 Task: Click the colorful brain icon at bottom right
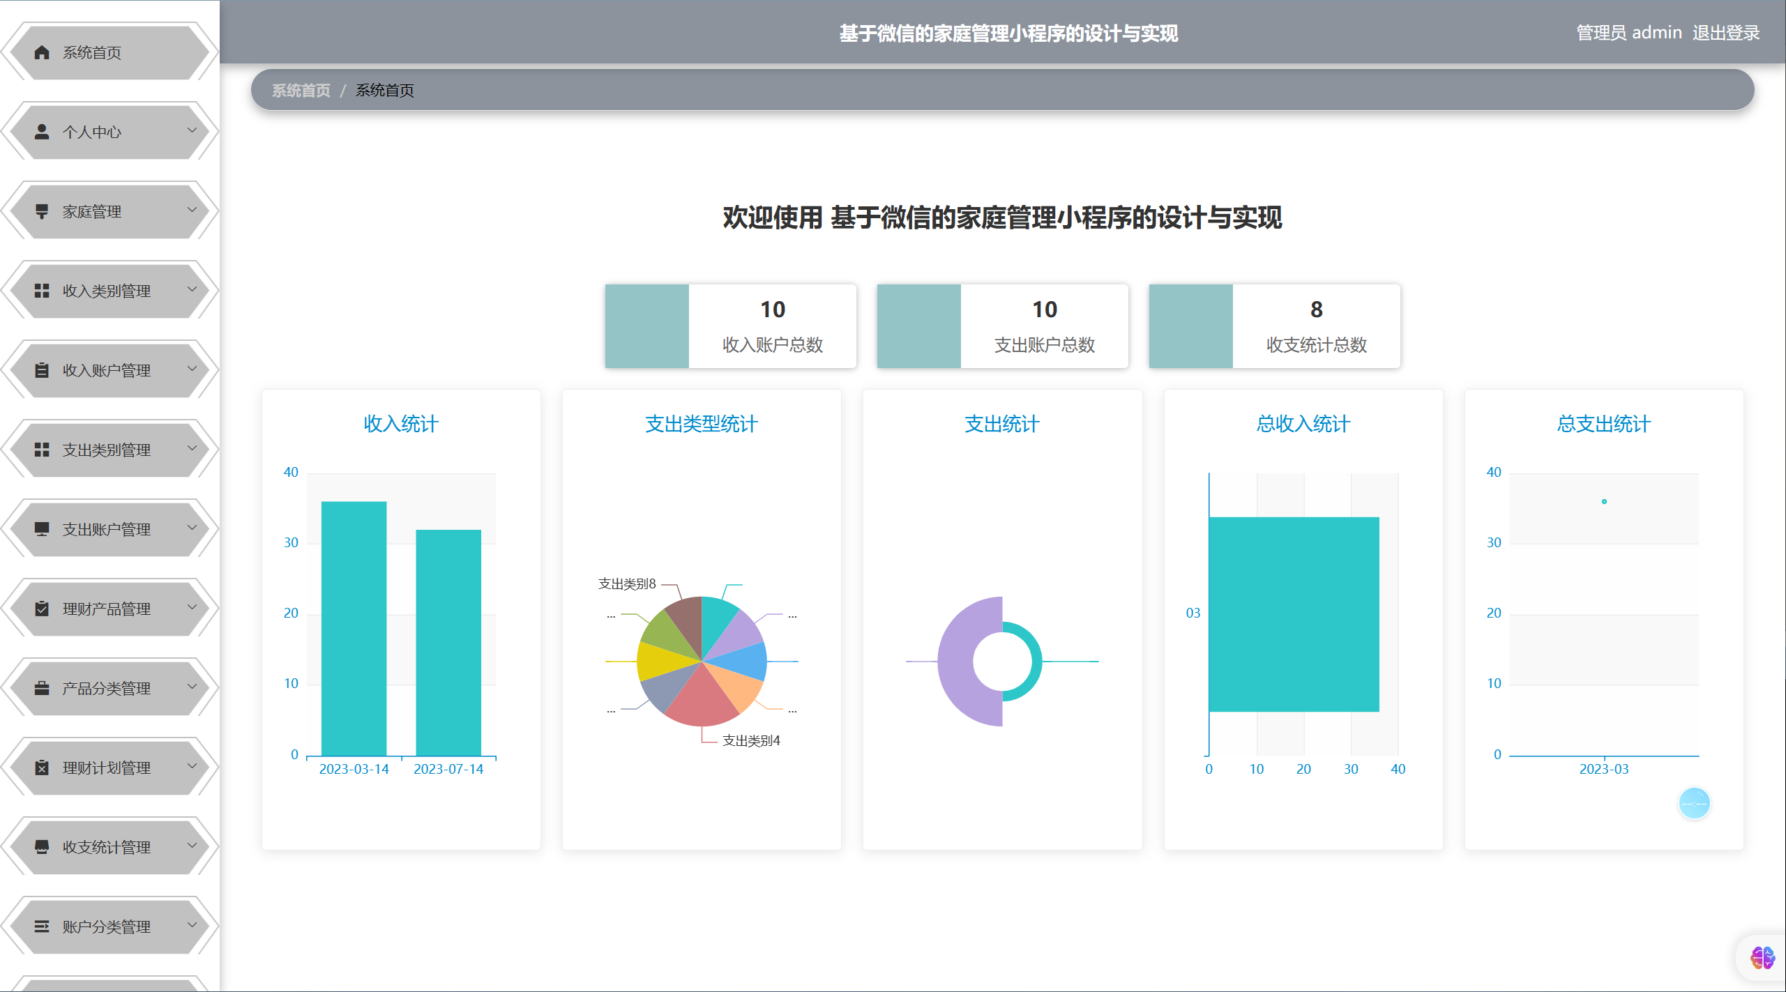pos(1762,958)
